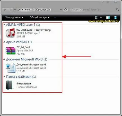The image size is (122, 116).
Task: Open the Общий доступ menu
Action: coord(39,17)
